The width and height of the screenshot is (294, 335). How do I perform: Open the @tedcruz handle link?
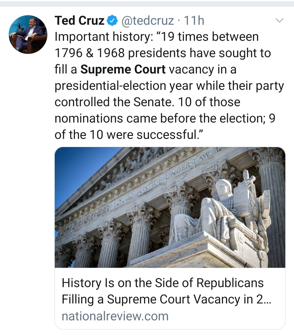[147, 21]
